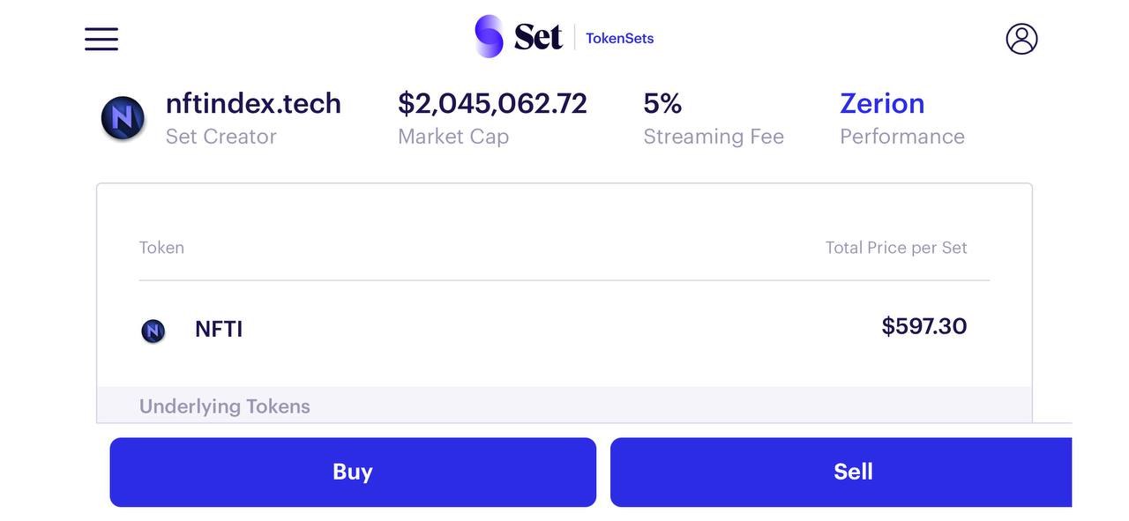The image size is (1129, 521).
Task: Click the Buy button
Action: click(x=353, y=473)
